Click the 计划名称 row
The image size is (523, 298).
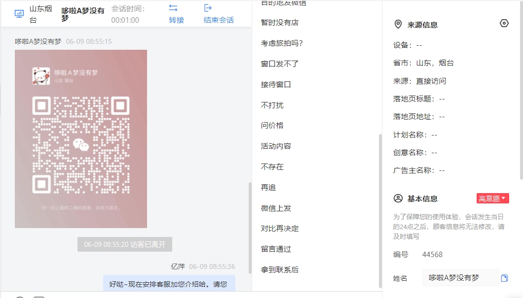pyautogui.click(x=415, y=135)
